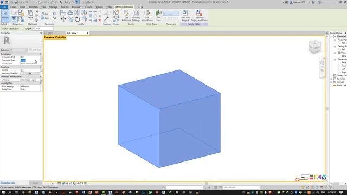Click the Properties help link
The height and width of the screenshot is (195, 347).
(x=8, y=183)
